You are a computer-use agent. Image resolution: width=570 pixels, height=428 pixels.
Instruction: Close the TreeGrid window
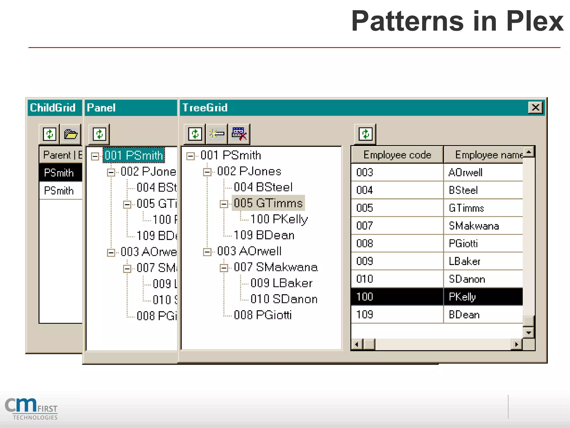pyautogui.click(x=535, y=108)
